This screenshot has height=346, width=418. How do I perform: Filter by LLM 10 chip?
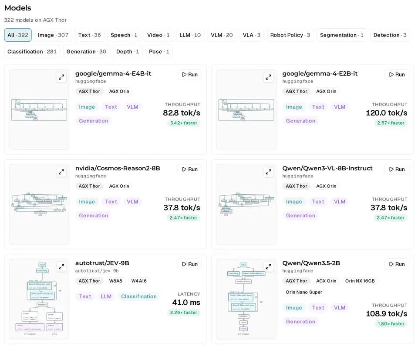point(190,35)
